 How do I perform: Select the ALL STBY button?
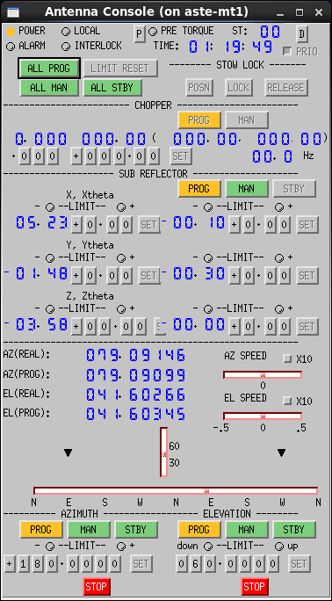(112, 88)
